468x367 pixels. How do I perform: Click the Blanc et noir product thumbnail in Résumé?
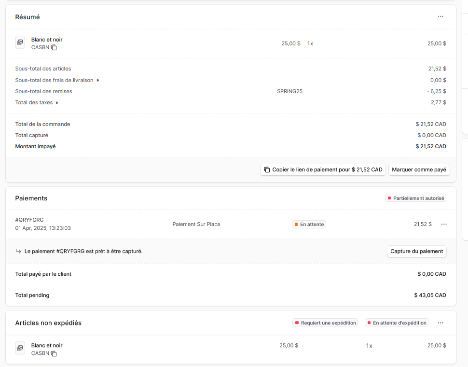pyautogui.click(x=20, y=42)
